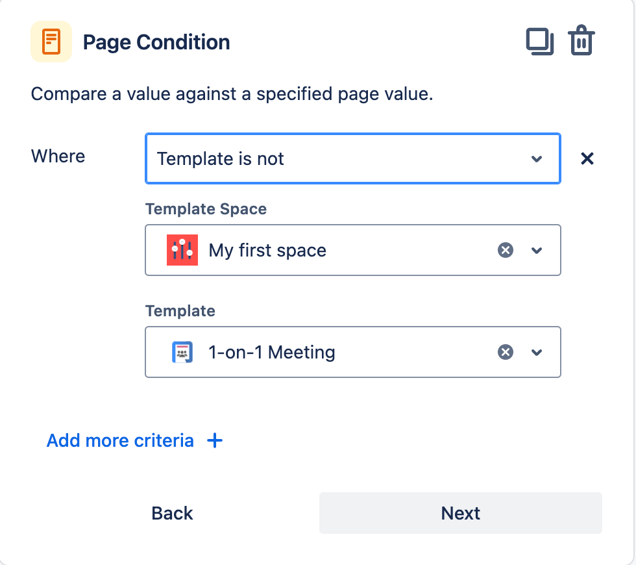Click the orange Page Condition icon
This screenshot has height=565, width=636.
pyautogui.click(x=51, y=42)
